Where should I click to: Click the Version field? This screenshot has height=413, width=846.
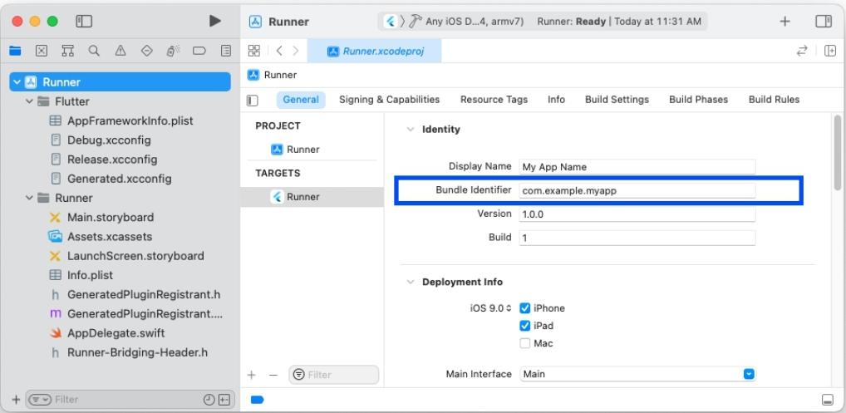point(637,214)
